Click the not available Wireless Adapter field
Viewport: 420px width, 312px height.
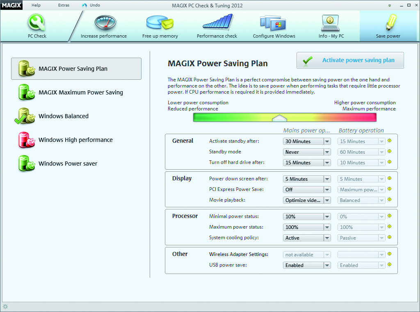tap(307, 255)
